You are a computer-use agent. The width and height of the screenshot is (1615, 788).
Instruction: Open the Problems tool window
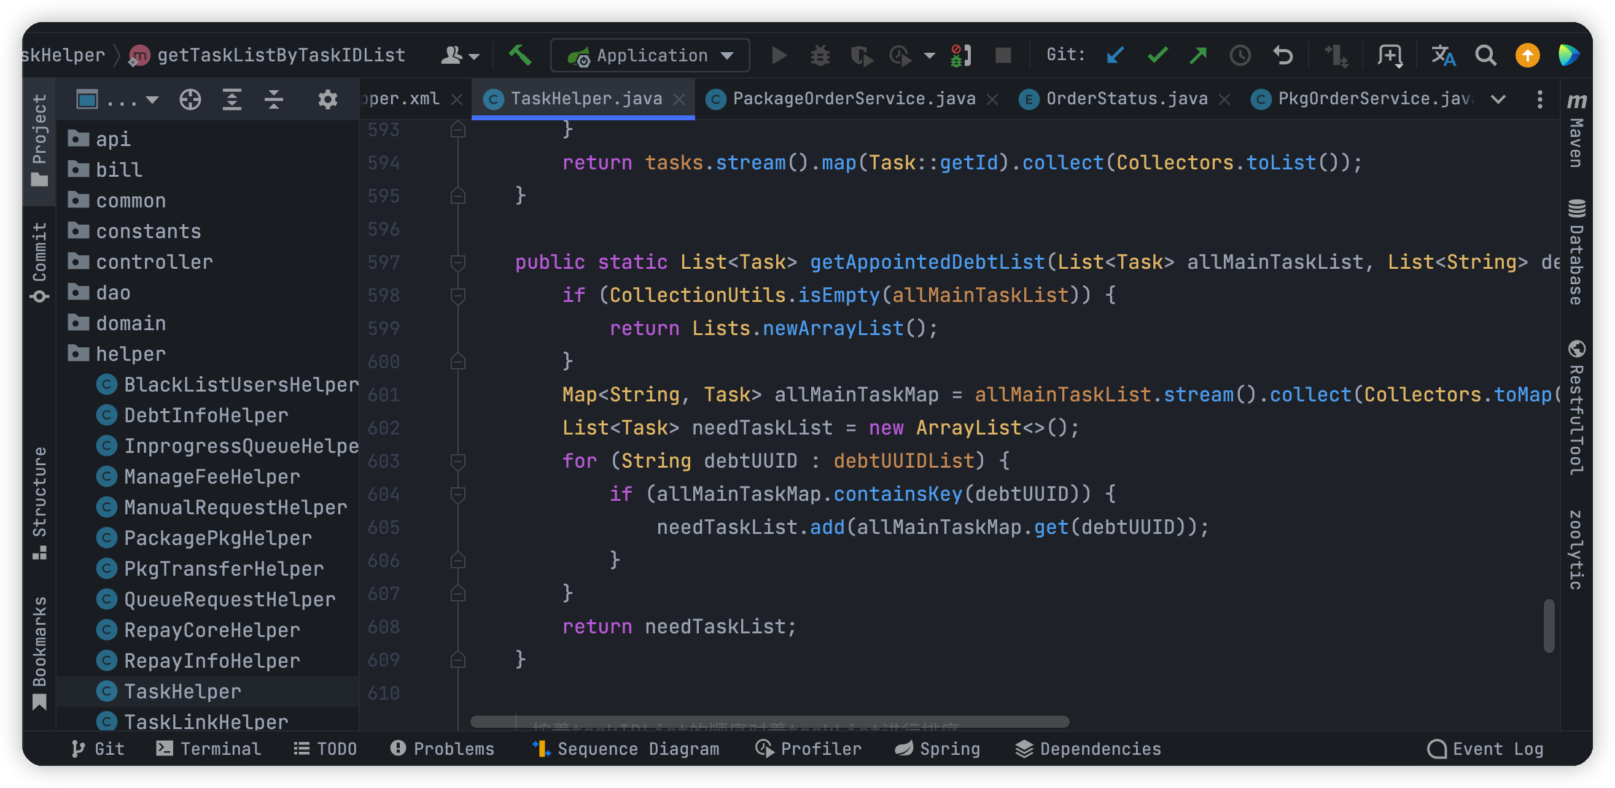tap(442, 749)
